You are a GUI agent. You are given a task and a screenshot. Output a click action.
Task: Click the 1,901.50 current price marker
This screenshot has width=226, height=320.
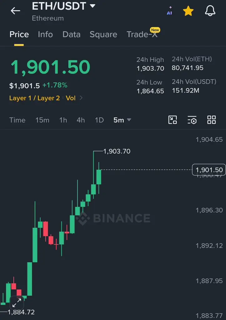(x=209, y=170)
